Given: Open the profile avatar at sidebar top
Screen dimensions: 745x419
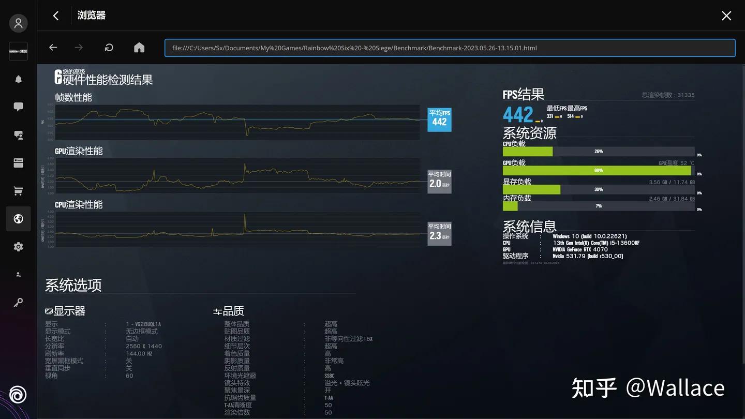Looking at the screenshot, I should click(18, 23).
